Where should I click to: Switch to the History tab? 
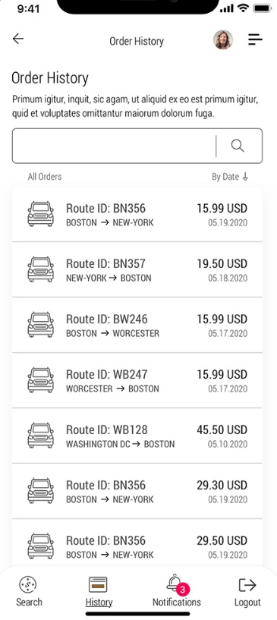[x=99, y=591]
